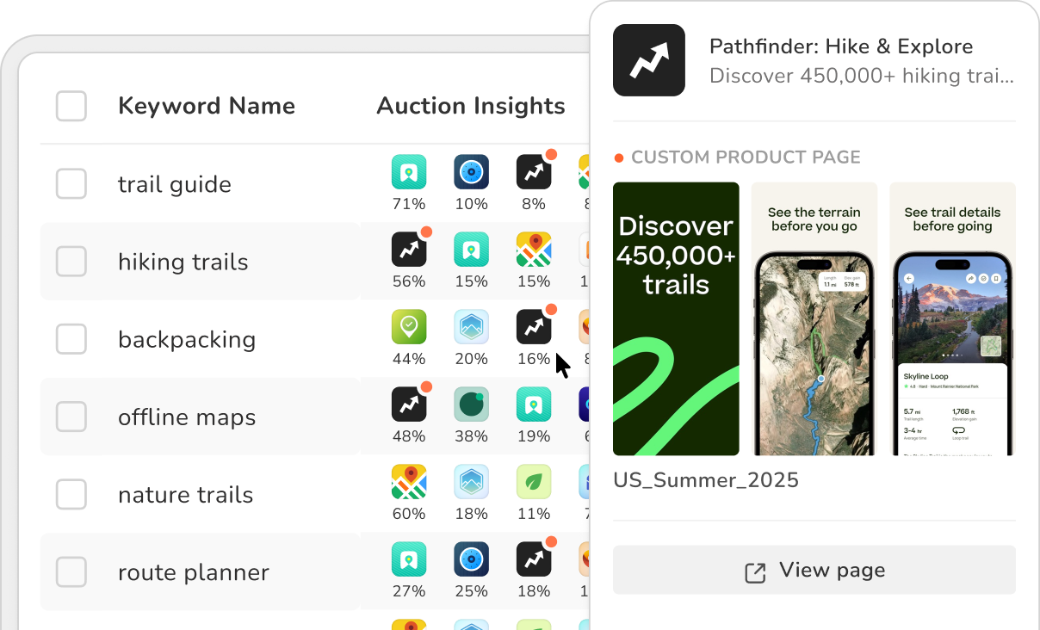Click the external-link icon inside the View page button
Screen dimensions: 1040x630
tap(755, 570)
